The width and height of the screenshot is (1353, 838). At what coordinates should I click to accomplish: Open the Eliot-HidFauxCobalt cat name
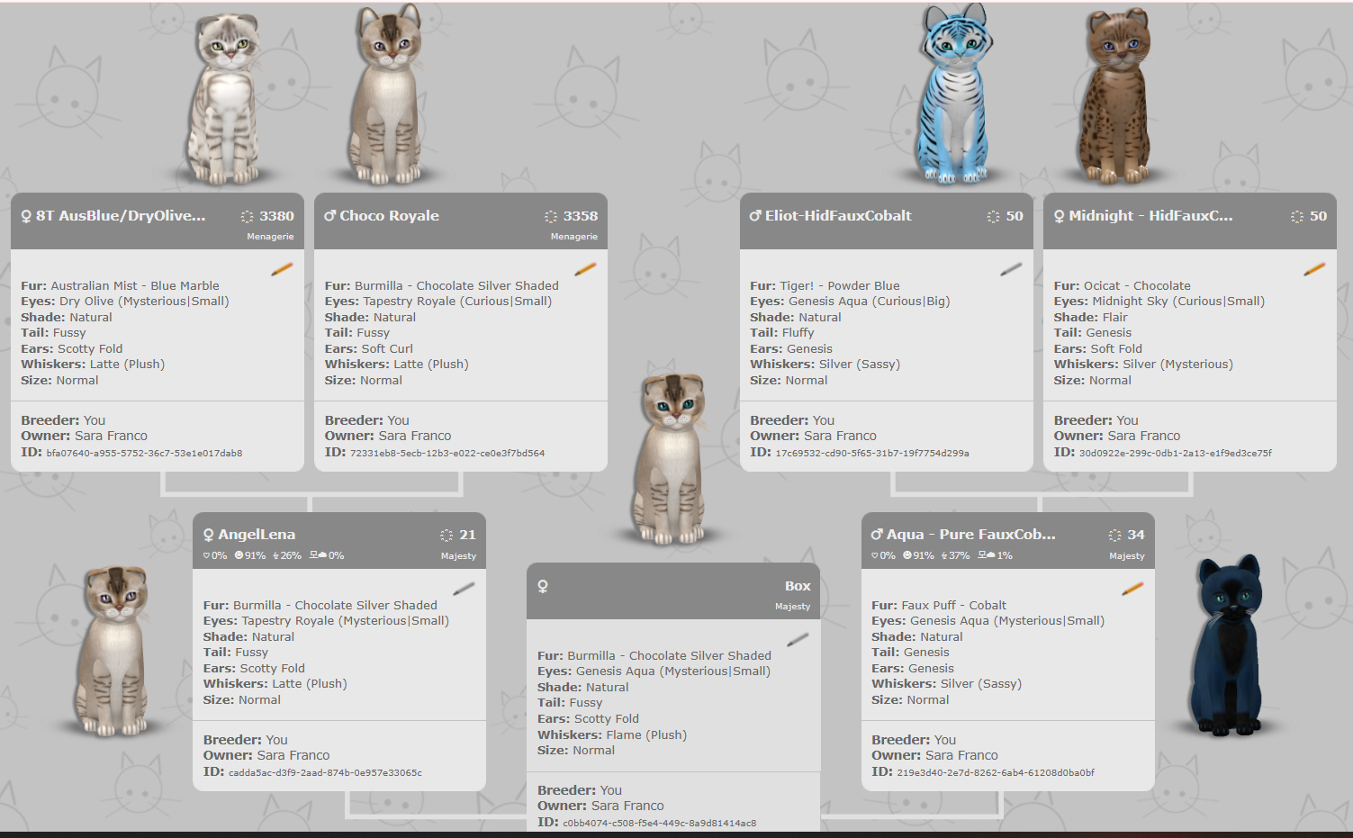tap(838, 216)
